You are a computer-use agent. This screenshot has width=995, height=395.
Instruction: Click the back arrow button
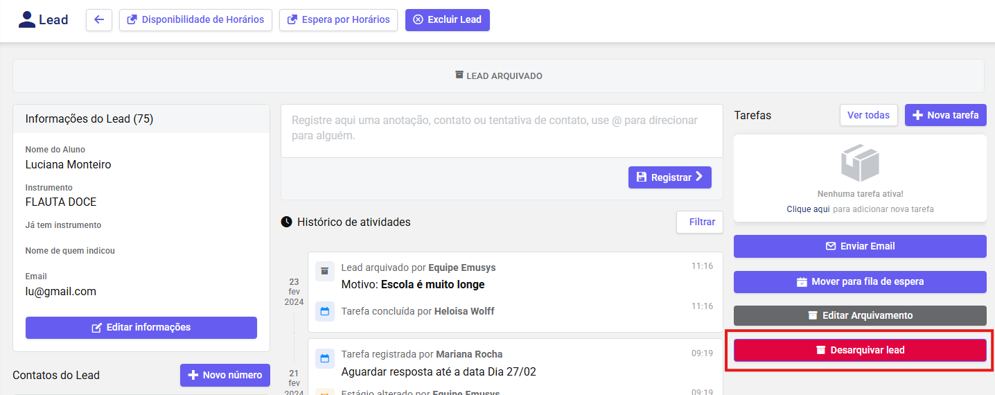tap(99, 20)
